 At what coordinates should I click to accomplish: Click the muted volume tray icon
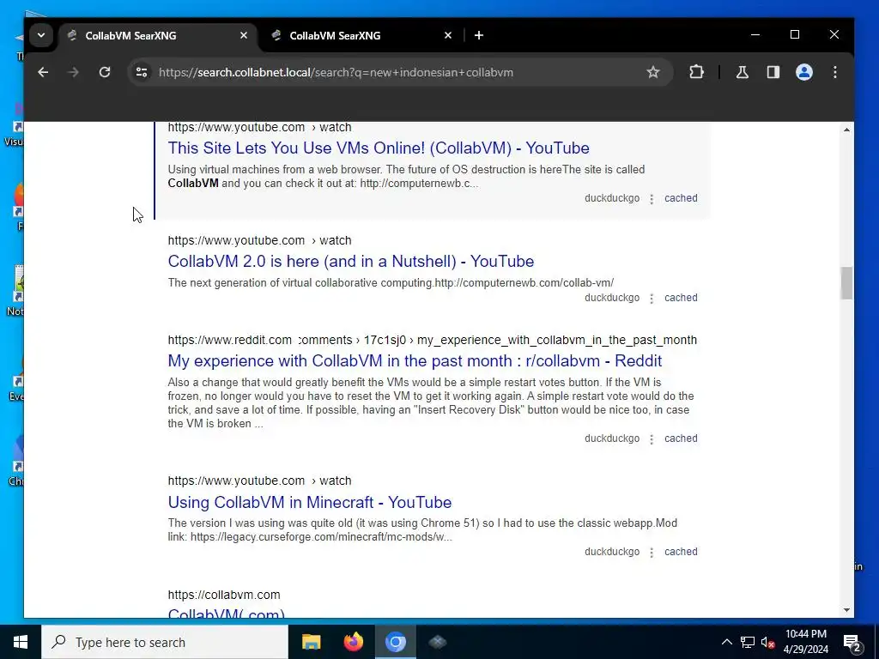tap(767, 642)
